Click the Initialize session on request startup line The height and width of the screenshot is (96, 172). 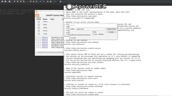pos(83,77)
